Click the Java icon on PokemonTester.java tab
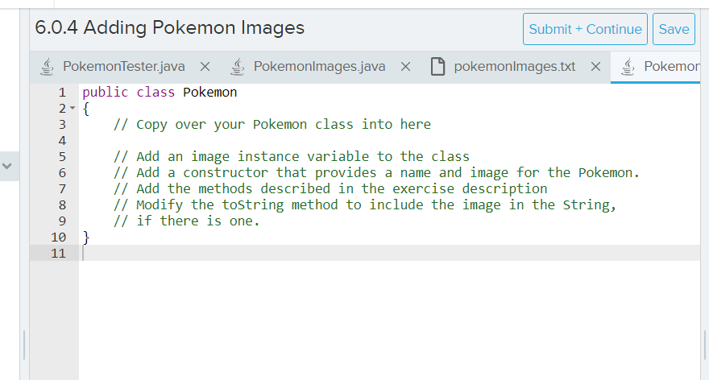The width and height of the screenshot is (709, 380). point(47,67)
